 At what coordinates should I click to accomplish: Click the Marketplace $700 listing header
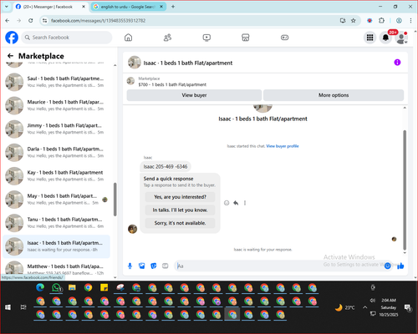coord(172,82)
